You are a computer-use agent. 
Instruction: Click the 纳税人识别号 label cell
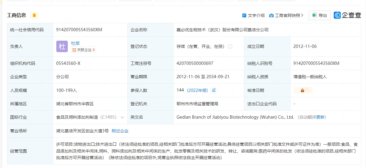[x=267, y=63]
